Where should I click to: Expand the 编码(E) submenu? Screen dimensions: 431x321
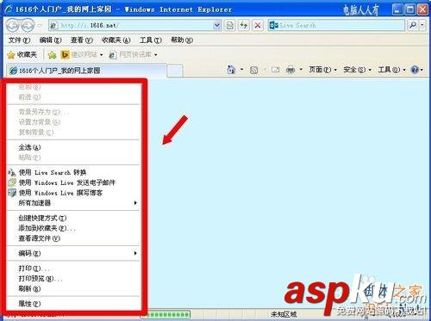(x=73, y=253)
